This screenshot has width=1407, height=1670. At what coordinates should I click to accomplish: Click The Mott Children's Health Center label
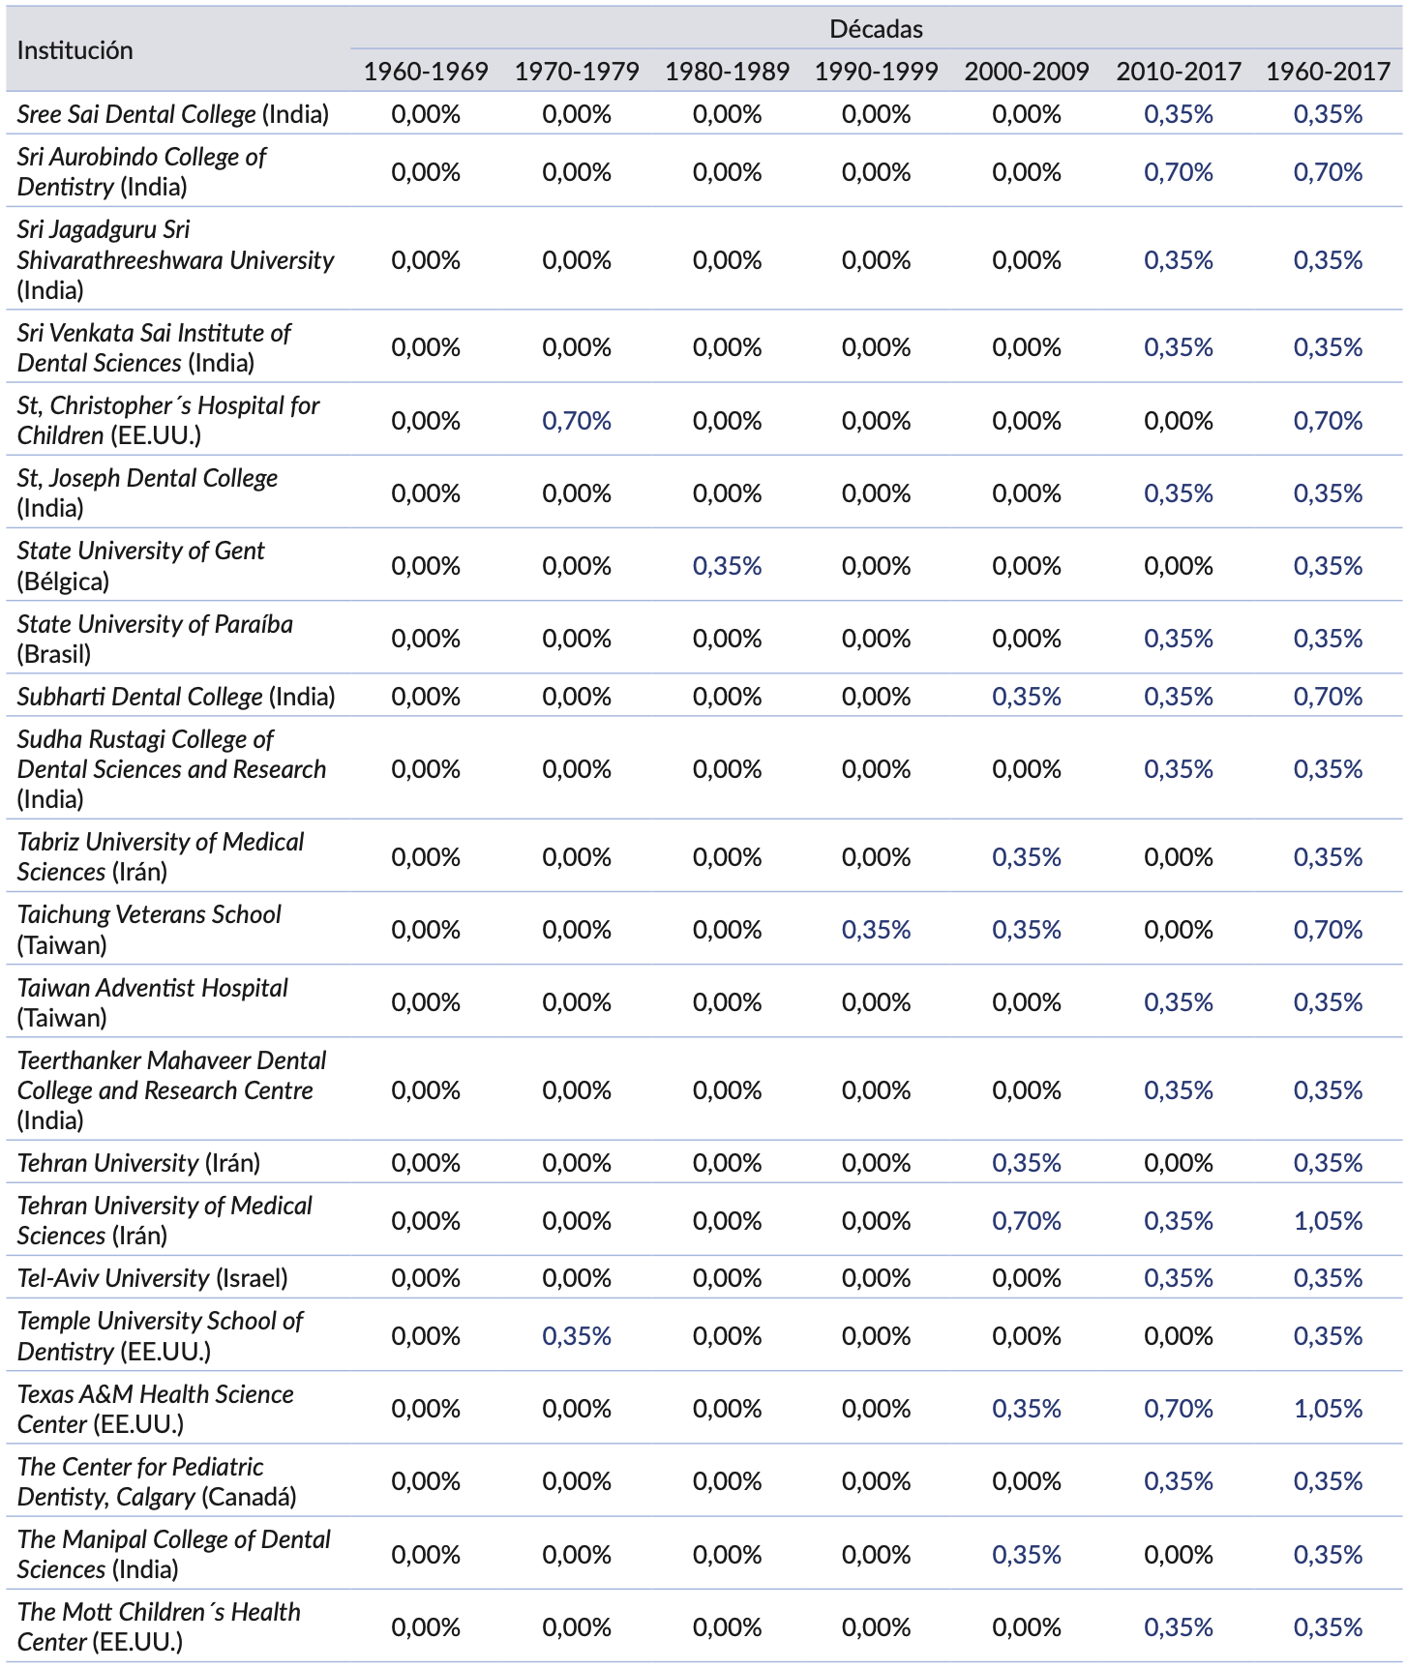[159, 1626]
